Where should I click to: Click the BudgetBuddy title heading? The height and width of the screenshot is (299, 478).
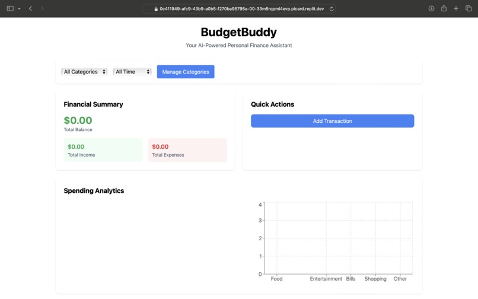pyautogui.click(x=238, y=32)
